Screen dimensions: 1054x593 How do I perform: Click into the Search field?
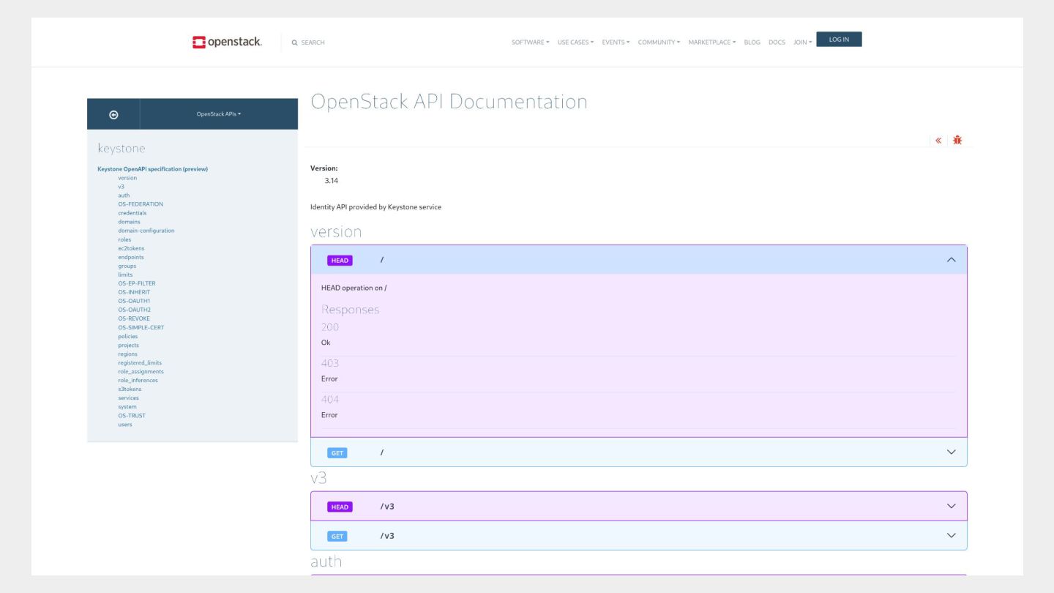click(x=313, y=42)
